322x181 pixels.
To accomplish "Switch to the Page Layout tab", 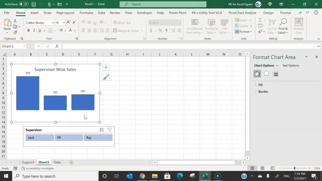I will pyautogui.click(x=65, y=13).
